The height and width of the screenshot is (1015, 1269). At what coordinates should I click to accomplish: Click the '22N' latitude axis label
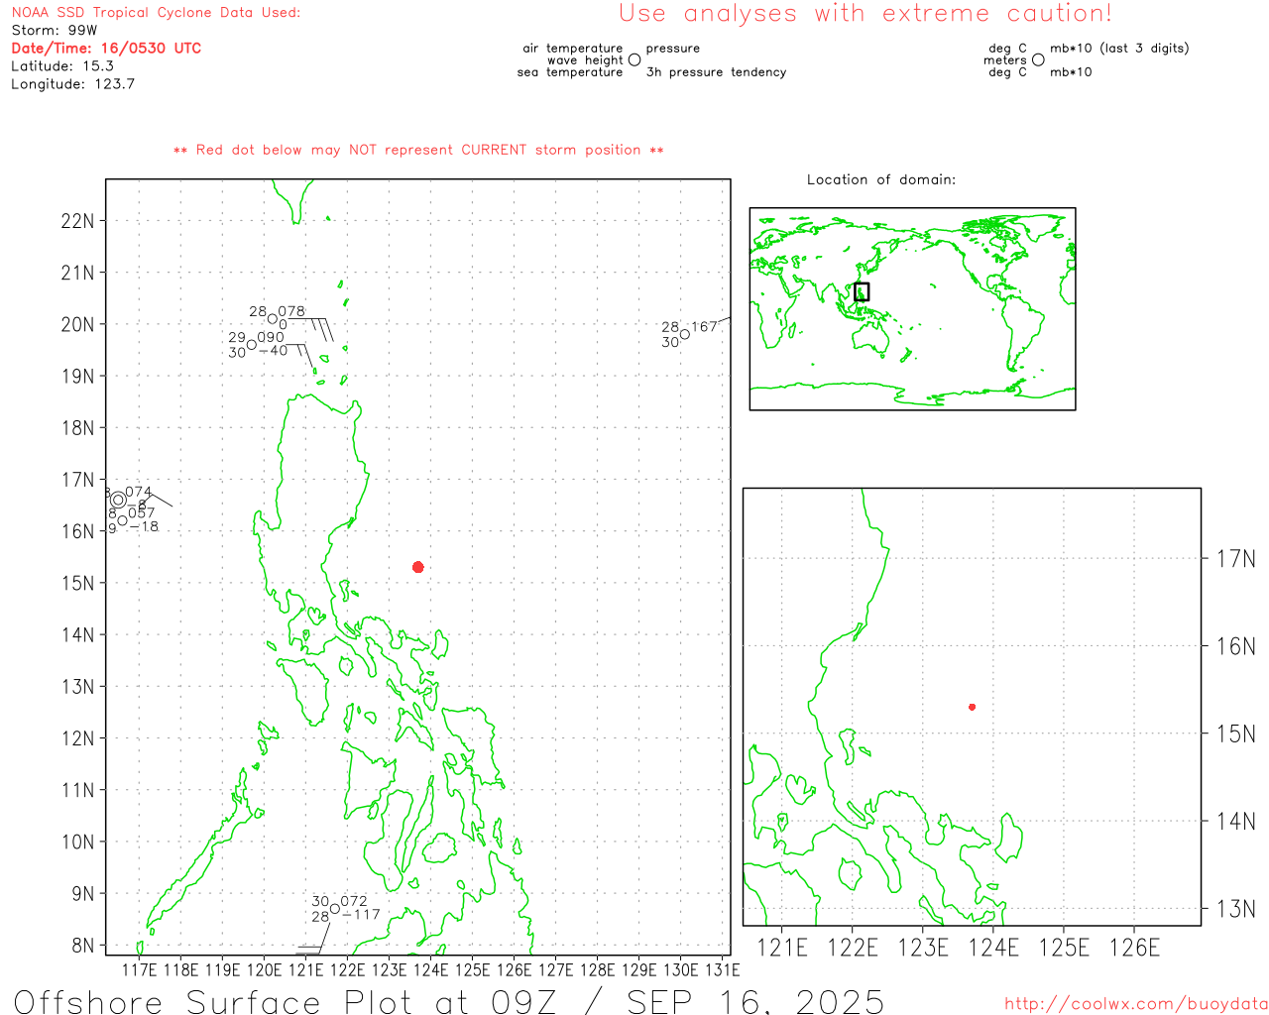(77, 220)
